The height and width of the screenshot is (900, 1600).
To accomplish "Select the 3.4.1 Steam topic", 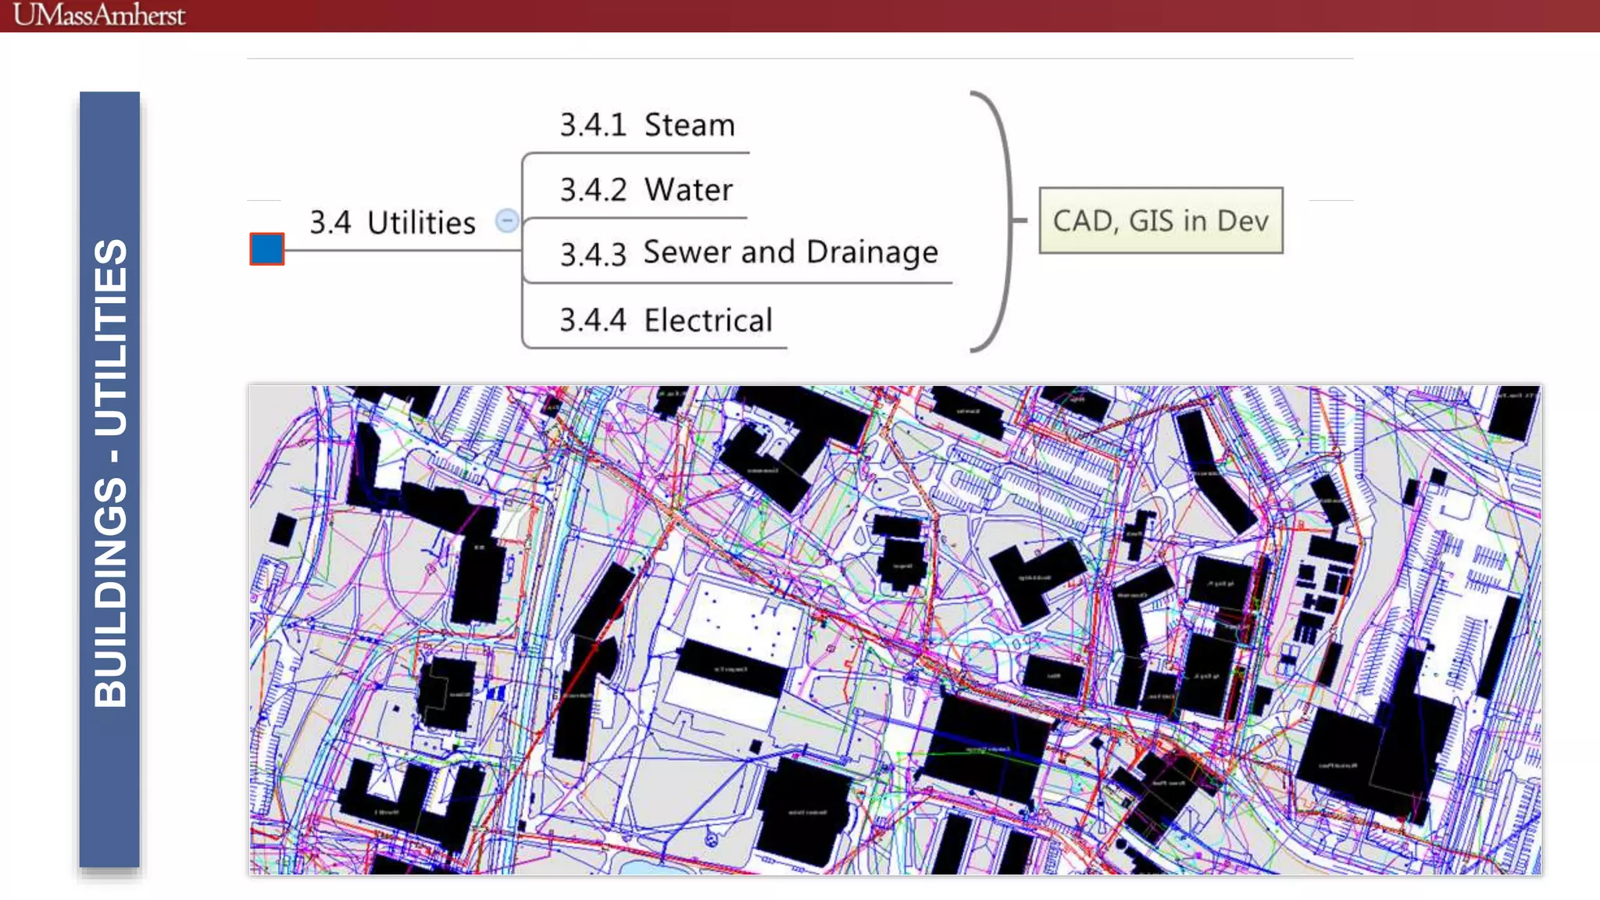I will (648, 125).
